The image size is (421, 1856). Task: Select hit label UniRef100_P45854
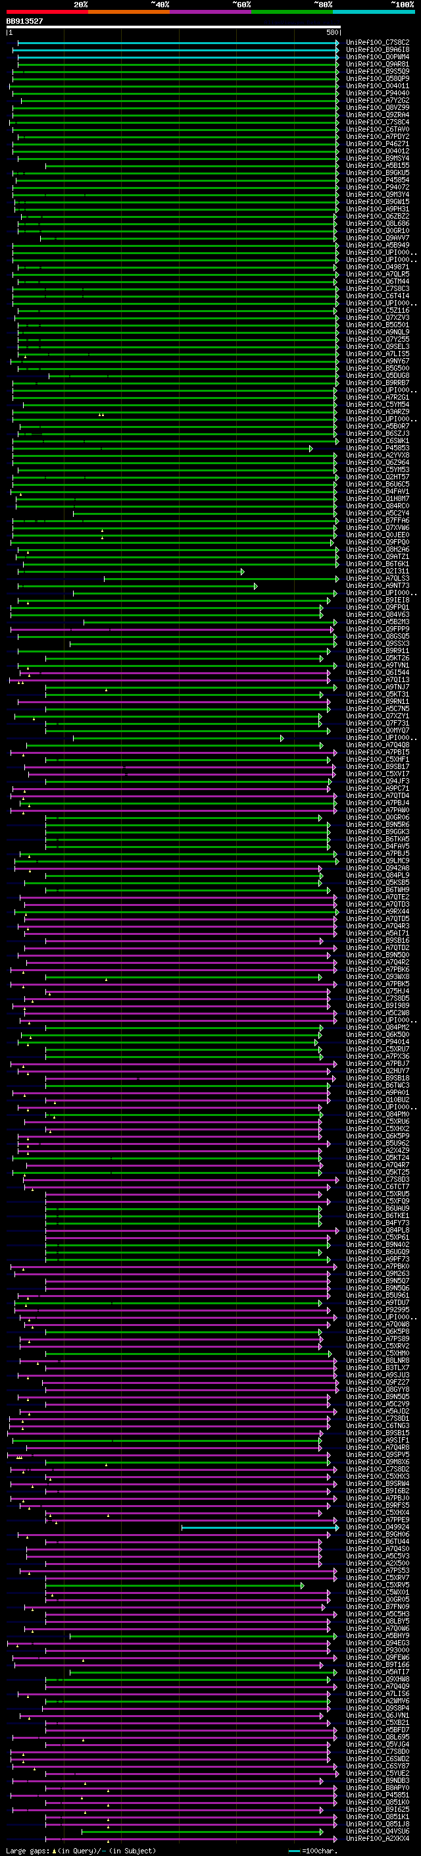pos(377,180)
